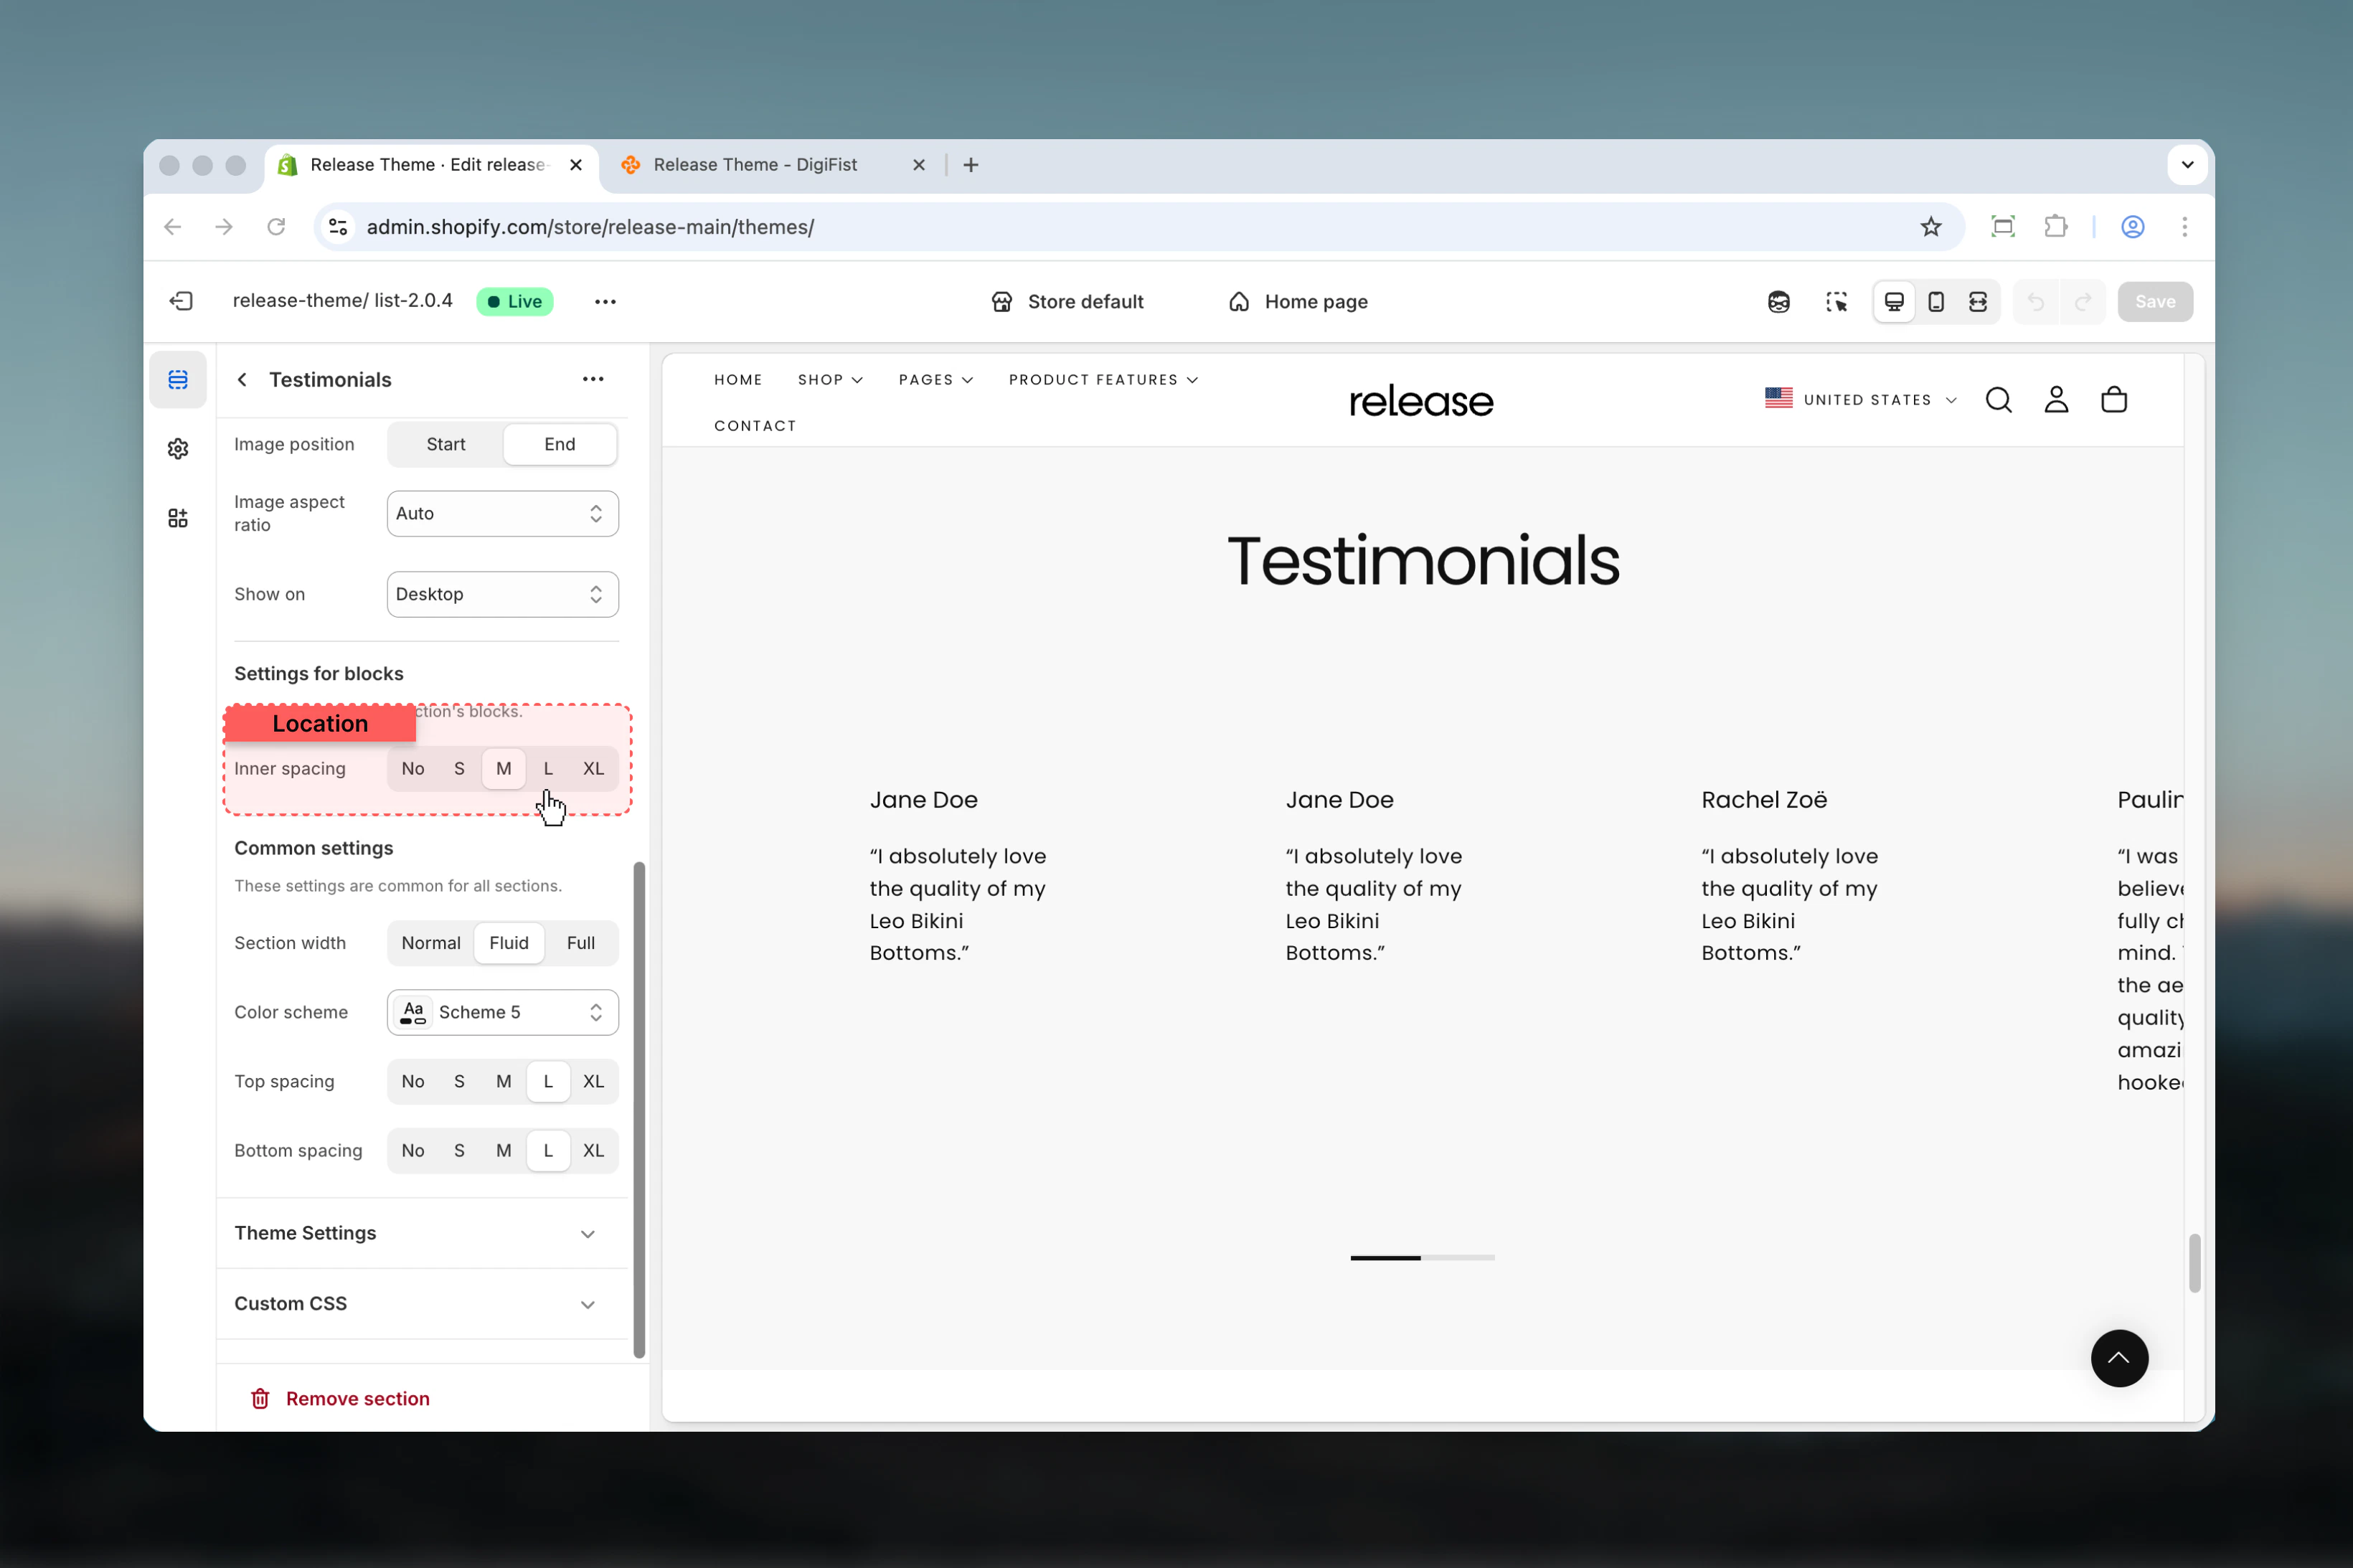2353x1568 pixels.
Task: Open the storefront account icon
Action: point(2056,400)
